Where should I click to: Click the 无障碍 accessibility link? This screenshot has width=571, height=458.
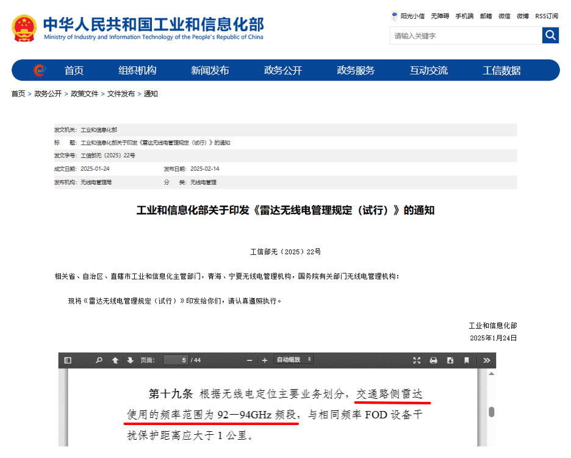pos(439,16)
